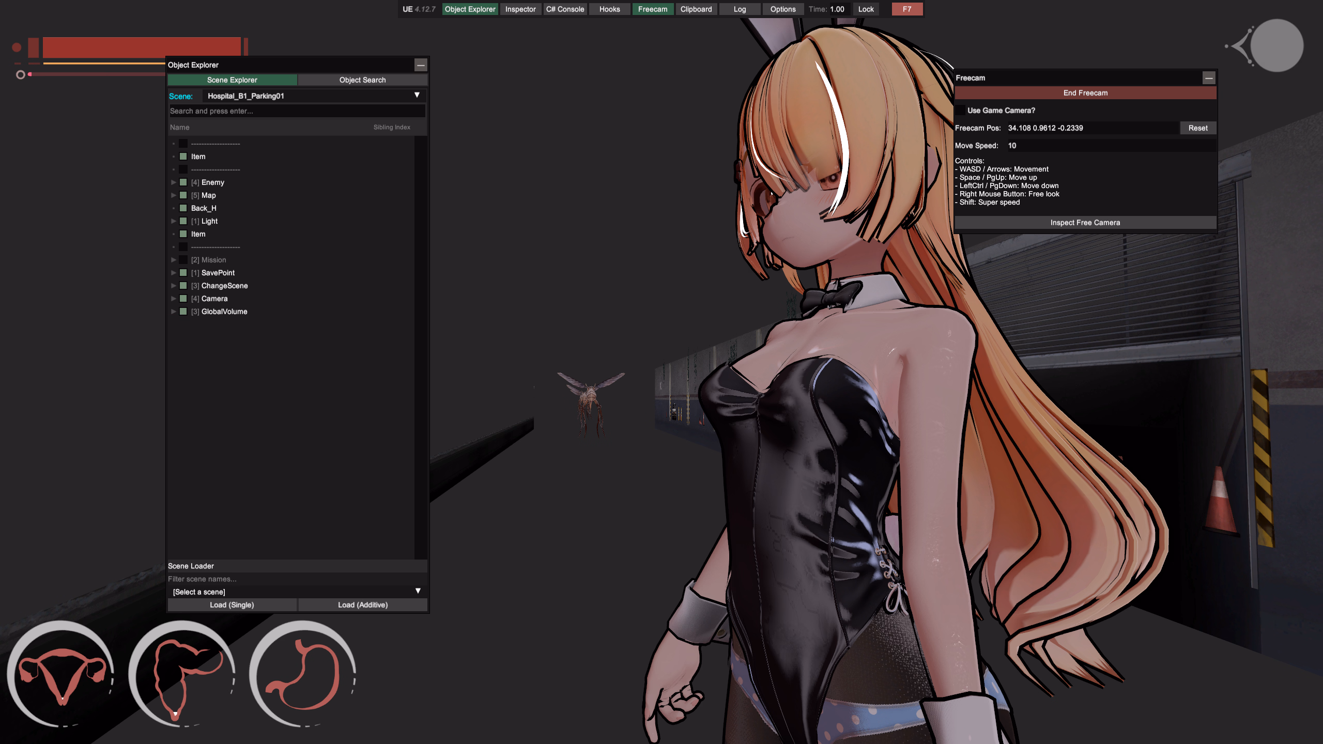The height and width of the screenshot is (744, 1323).
Task: Enable the Mission object checkbox
Action: pos(183,260)
